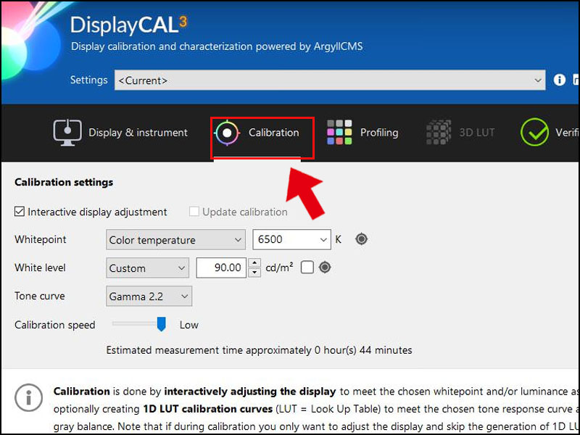Click the monitor icon for Display & instrument
The height and width of the screenshot is (435, 580).
coord(67,133)
